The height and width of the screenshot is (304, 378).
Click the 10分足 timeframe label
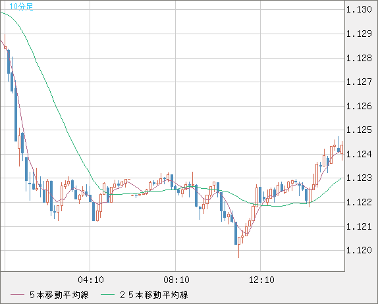[x=21, y=7]
